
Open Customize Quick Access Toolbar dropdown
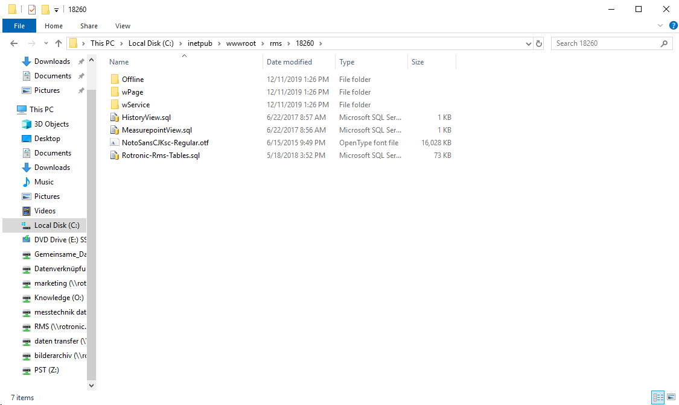(x=56, y=10)
